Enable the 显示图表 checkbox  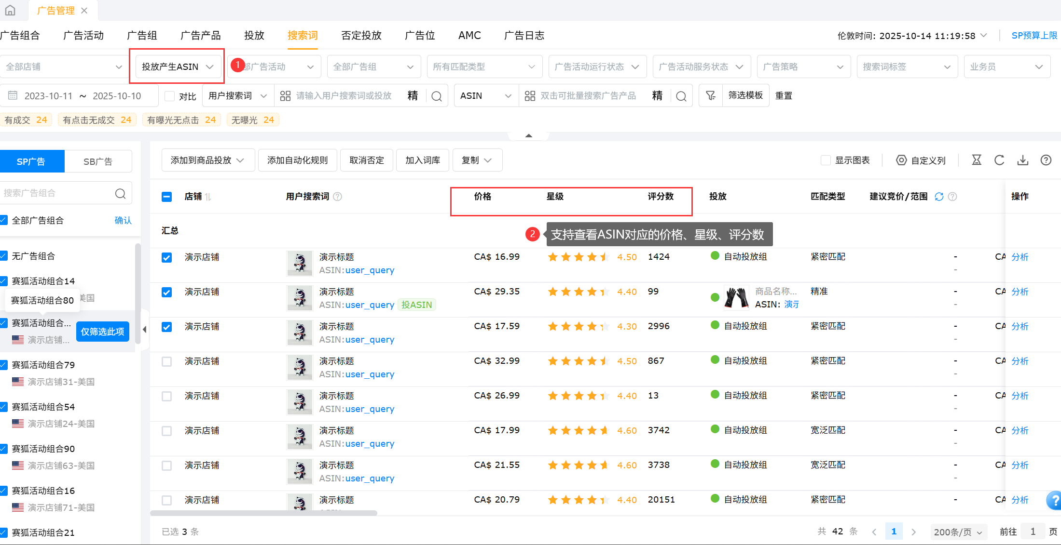pyautogui.click(x=826, y=160)
